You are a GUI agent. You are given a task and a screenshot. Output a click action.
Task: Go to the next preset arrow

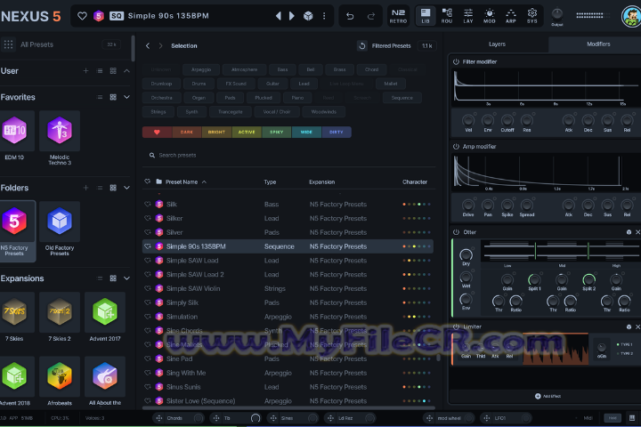291,16
